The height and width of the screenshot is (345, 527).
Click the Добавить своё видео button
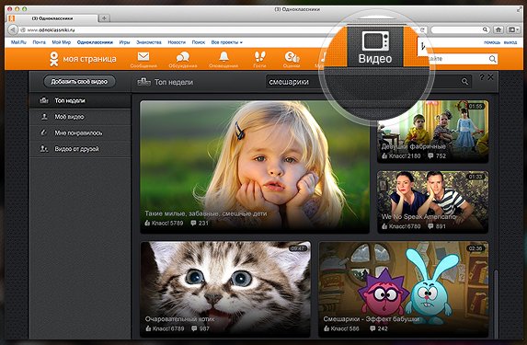tap(79, 81)
